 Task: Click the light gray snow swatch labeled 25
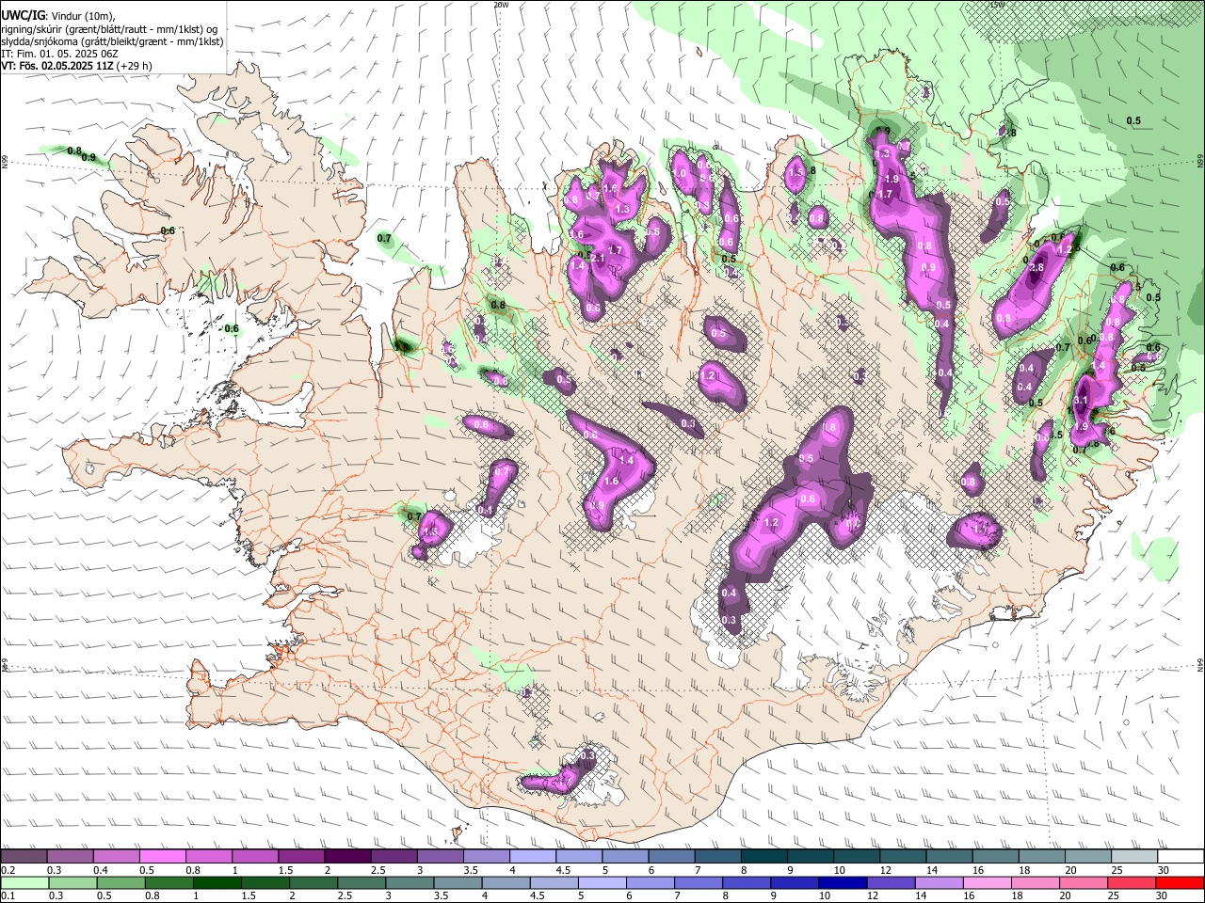click(1135, 857)
